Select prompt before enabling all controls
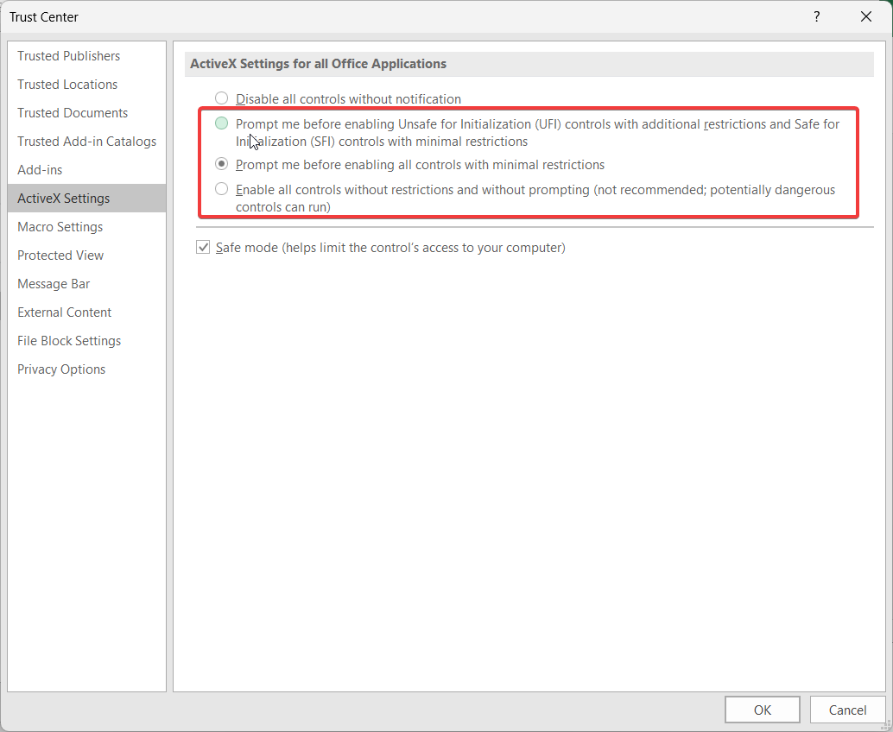893x732 pixels. [222, 164]
